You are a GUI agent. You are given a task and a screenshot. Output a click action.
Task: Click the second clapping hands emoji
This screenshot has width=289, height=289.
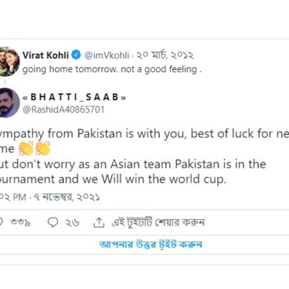pyautogui.click(x=43, y=148)
